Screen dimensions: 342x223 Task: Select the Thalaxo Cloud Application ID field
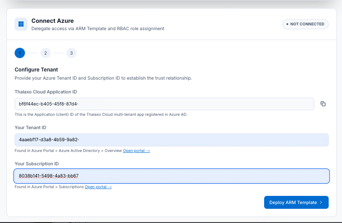pos(164,104)
